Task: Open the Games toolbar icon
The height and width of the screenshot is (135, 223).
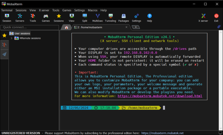Action: point(46,18)
